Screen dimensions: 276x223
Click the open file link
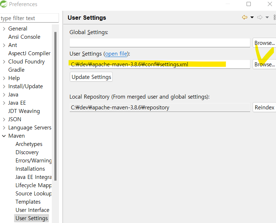point(116,54)
